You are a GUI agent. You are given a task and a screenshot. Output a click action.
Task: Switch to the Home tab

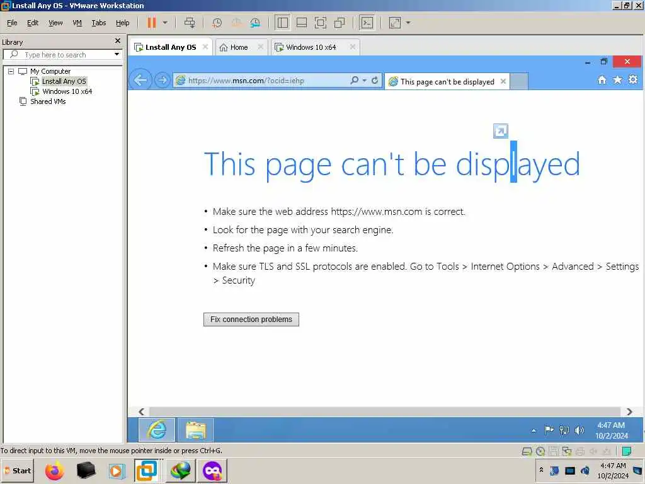click(x=239, y=47)
